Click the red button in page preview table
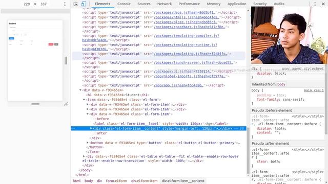The image size is (328, 184). pyautogui.click(x=51, y=44)
